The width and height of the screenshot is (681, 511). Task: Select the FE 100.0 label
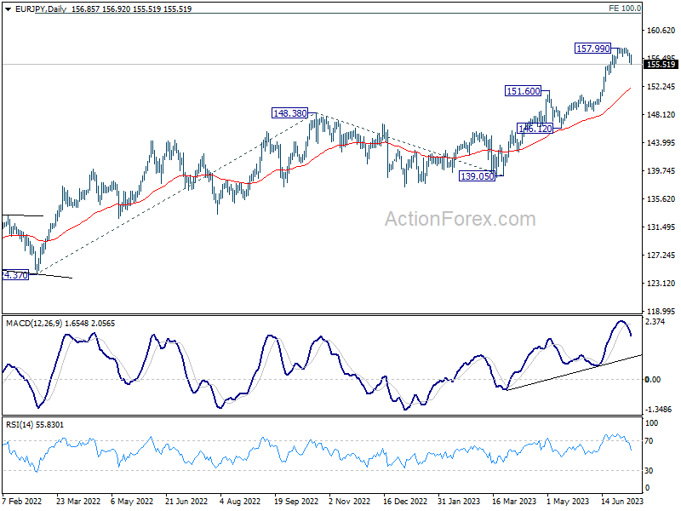625,9
